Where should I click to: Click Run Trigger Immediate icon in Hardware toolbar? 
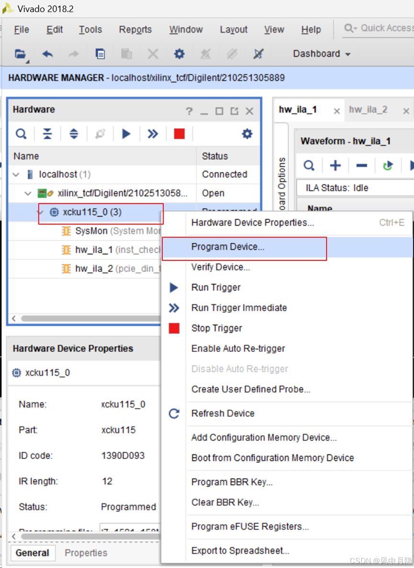153,134
